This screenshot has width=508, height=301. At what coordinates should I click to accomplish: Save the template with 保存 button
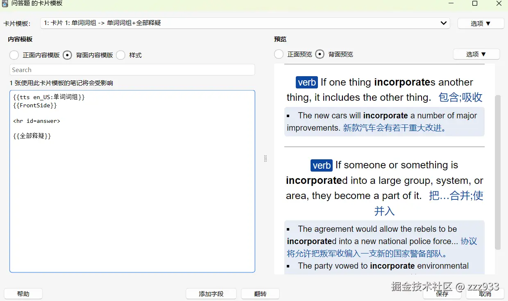442,294
